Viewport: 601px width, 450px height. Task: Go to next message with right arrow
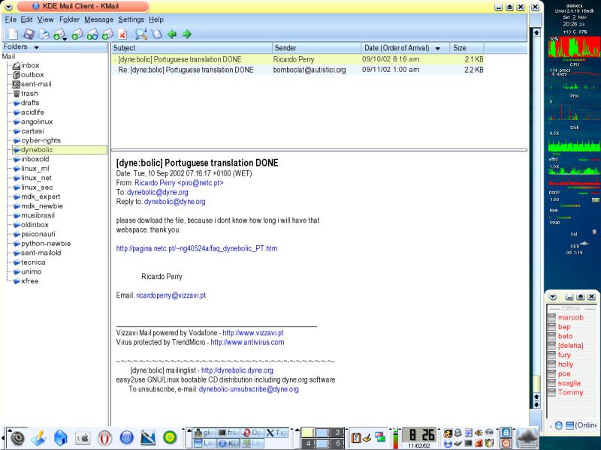[x=186, y=34]
